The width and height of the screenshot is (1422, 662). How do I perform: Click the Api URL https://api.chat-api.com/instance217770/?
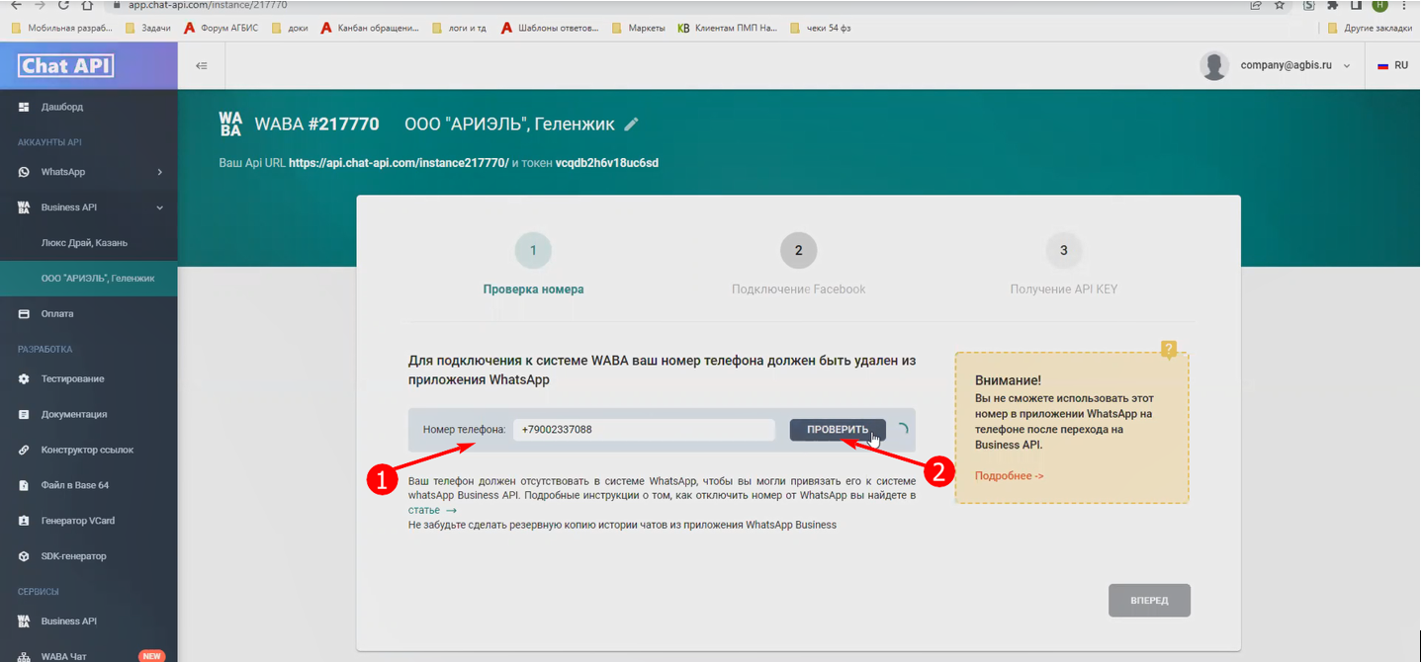[399, 162]
